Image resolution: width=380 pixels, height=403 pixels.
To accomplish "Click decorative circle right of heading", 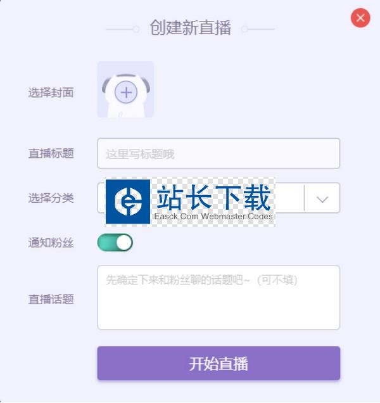I will click(x=244, y=29).
